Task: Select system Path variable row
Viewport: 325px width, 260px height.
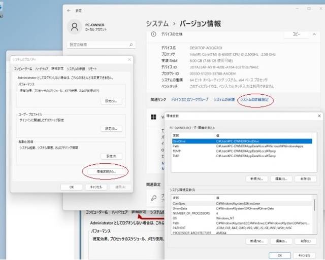Action: (242, 223)
